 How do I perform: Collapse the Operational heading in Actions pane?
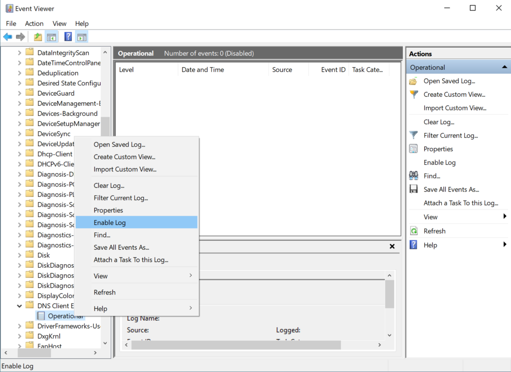point(504,66)
